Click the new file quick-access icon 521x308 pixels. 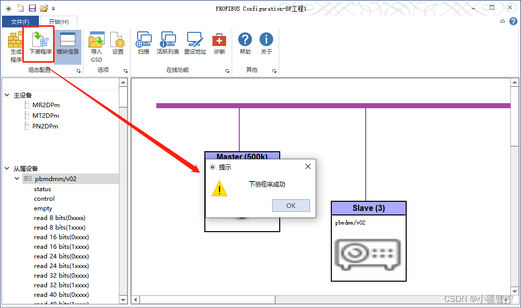tap(21, 8)
